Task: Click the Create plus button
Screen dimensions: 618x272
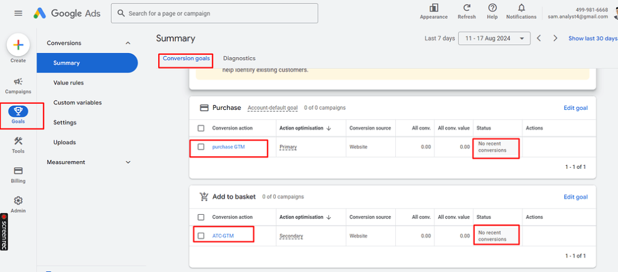Action: pos(18,45)
